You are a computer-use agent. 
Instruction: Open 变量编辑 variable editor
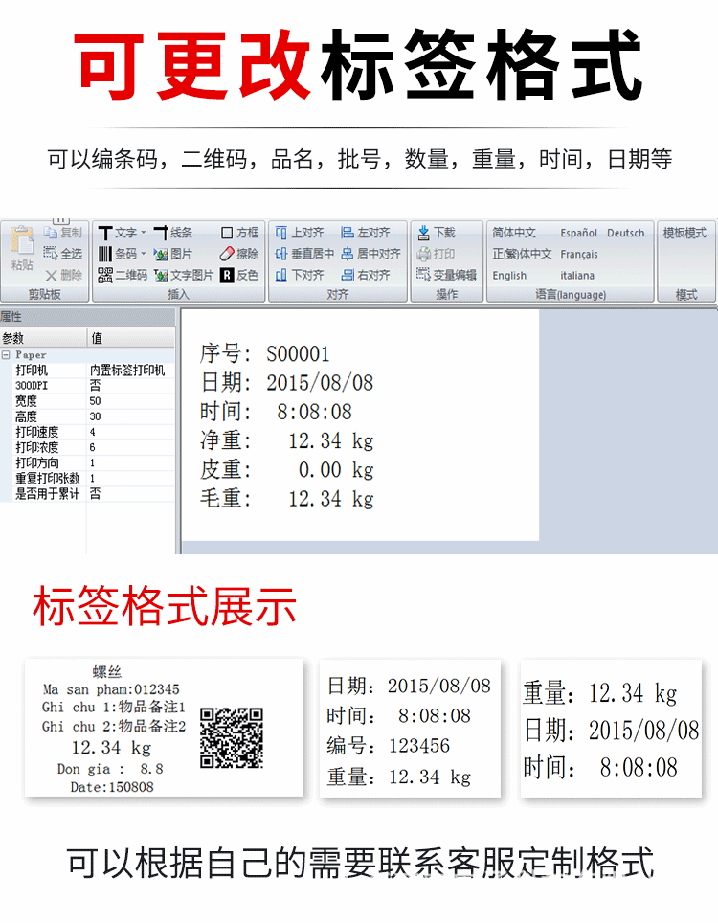447,275
